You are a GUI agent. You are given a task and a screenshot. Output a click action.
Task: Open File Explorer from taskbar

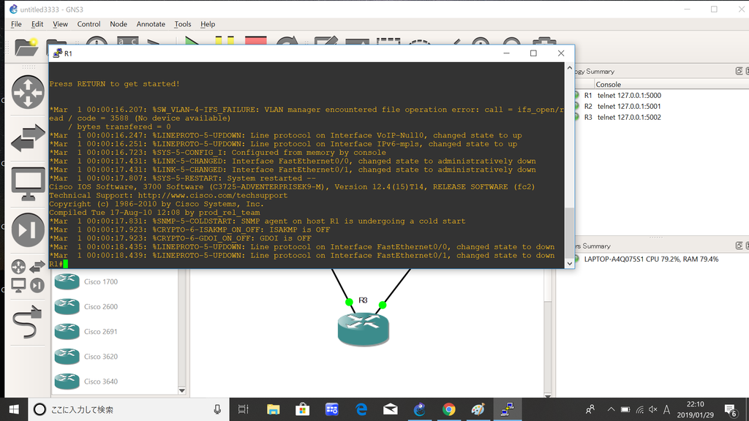274,409
